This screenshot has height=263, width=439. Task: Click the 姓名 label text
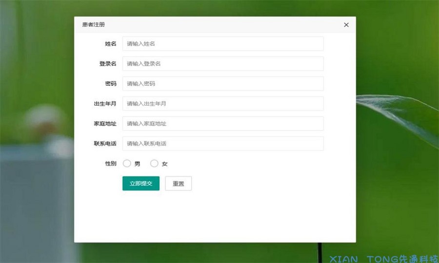point(111,44)
